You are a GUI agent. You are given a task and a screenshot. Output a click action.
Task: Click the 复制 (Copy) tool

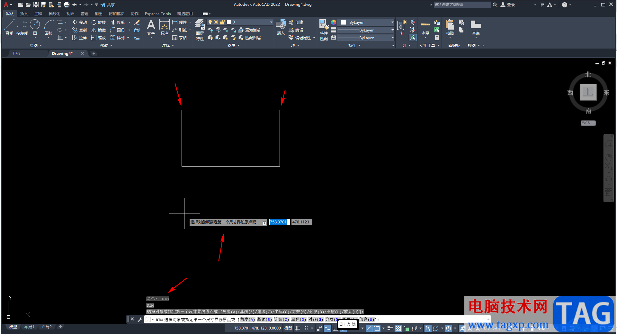point(79,30)
